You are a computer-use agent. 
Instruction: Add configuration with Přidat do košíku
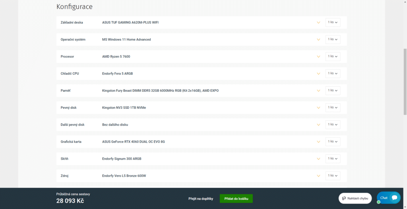[x=236, y=198]
